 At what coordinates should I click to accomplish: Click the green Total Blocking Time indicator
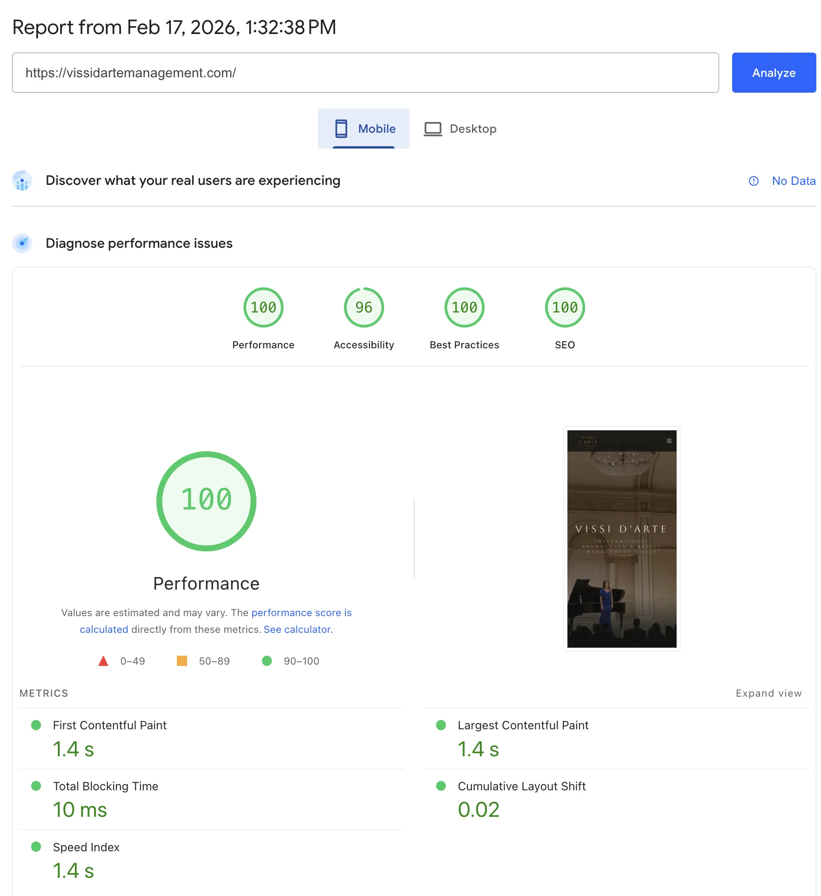point(36,786)
